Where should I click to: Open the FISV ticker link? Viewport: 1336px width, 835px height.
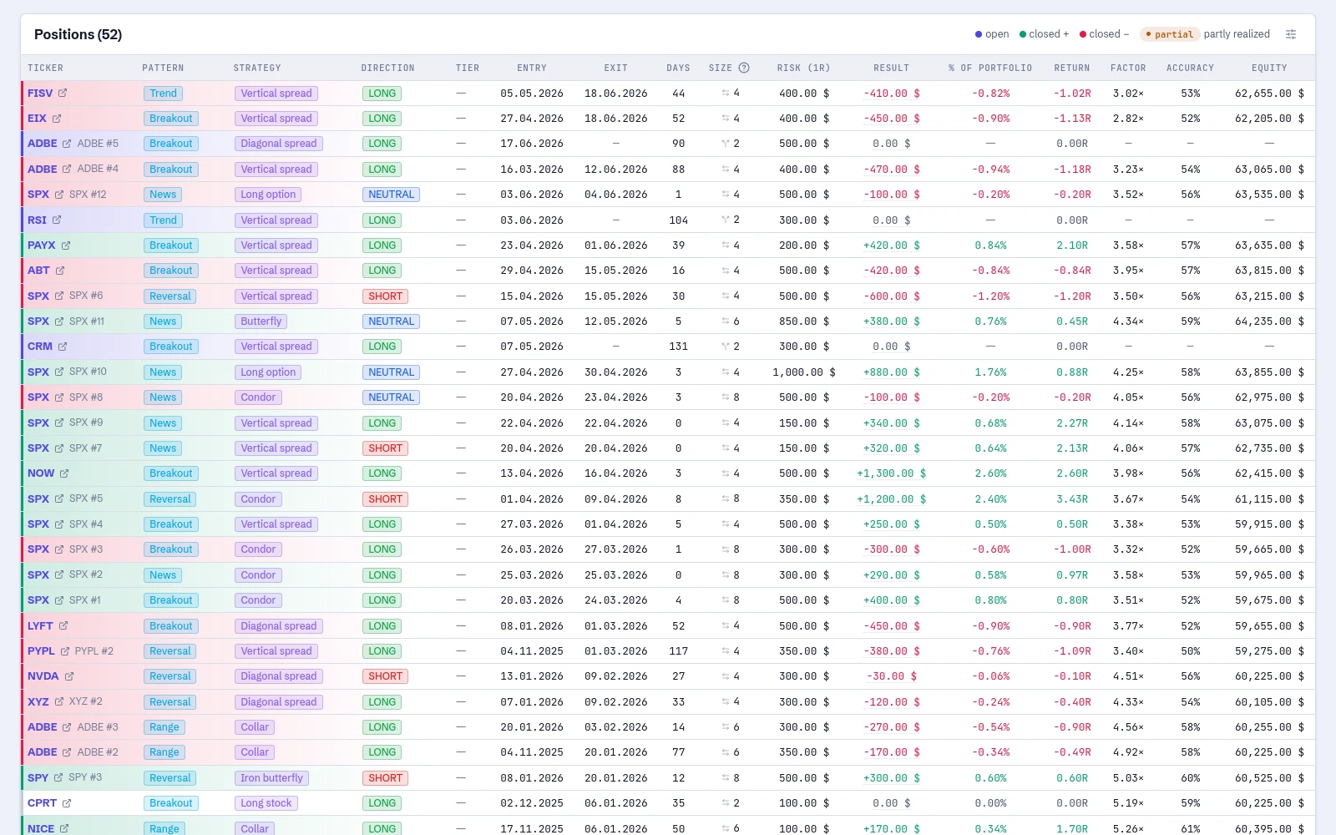pyautogui.click(x=40, y=93)
